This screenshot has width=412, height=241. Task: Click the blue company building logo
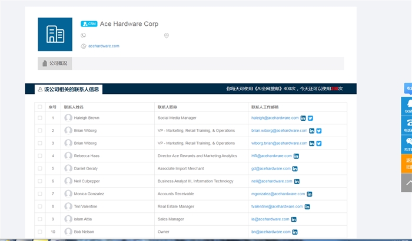tap(55, 34)
